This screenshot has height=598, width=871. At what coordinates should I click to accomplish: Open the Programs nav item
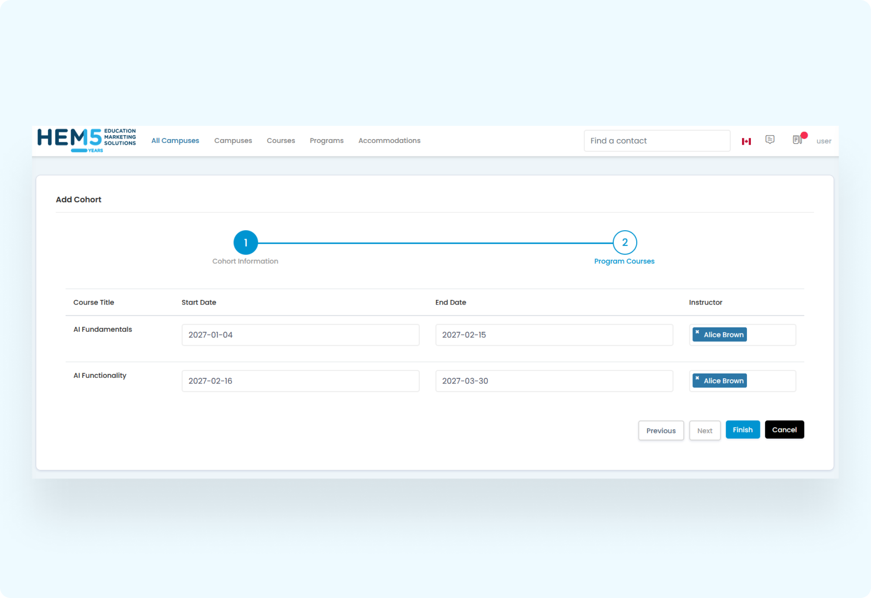point(327,140)
